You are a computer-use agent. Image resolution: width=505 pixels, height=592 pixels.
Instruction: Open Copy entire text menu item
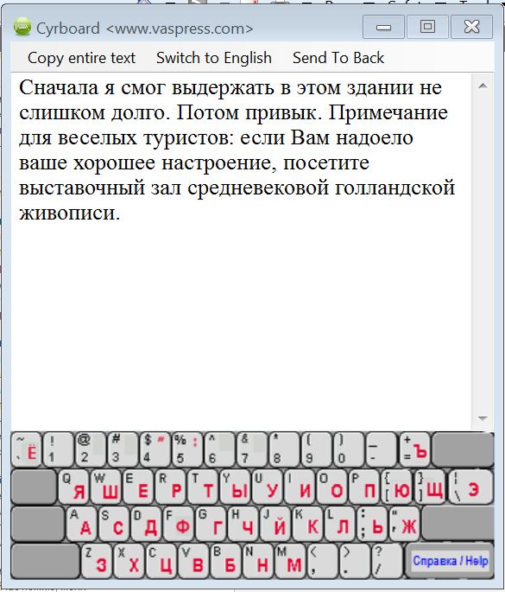coord(81,58)
